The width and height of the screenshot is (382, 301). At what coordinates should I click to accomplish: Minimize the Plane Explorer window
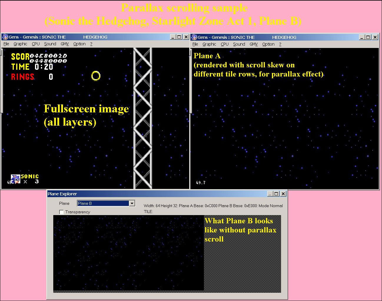270,194
